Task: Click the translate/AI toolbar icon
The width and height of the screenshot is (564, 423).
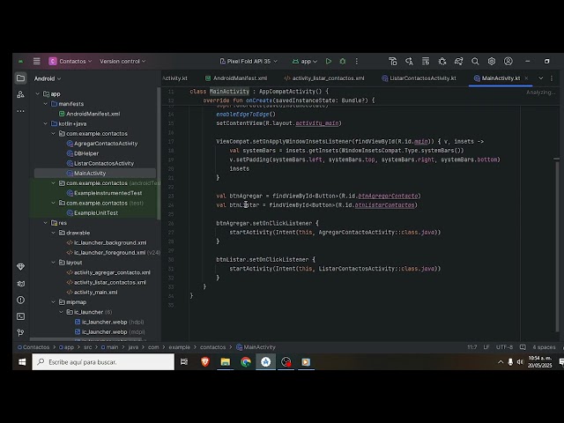Action: coord(409,62)
